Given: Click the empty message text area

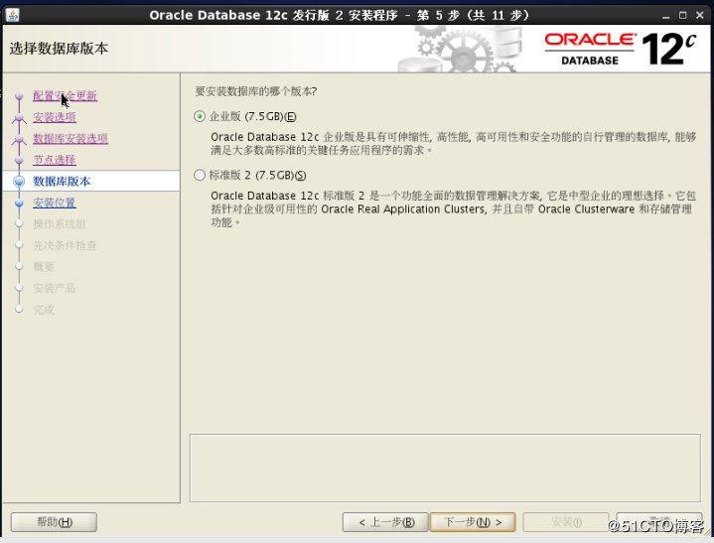Looking at the screenshot, I should (x=445, y=468).
